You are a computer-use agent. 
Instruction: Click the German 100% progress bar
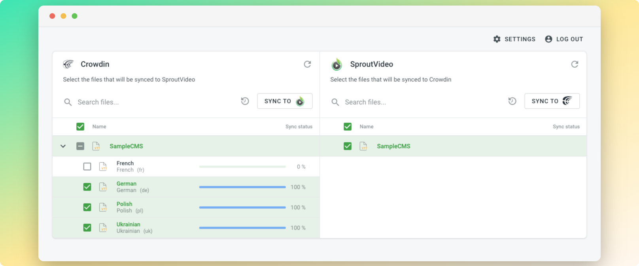pos(242,187)
